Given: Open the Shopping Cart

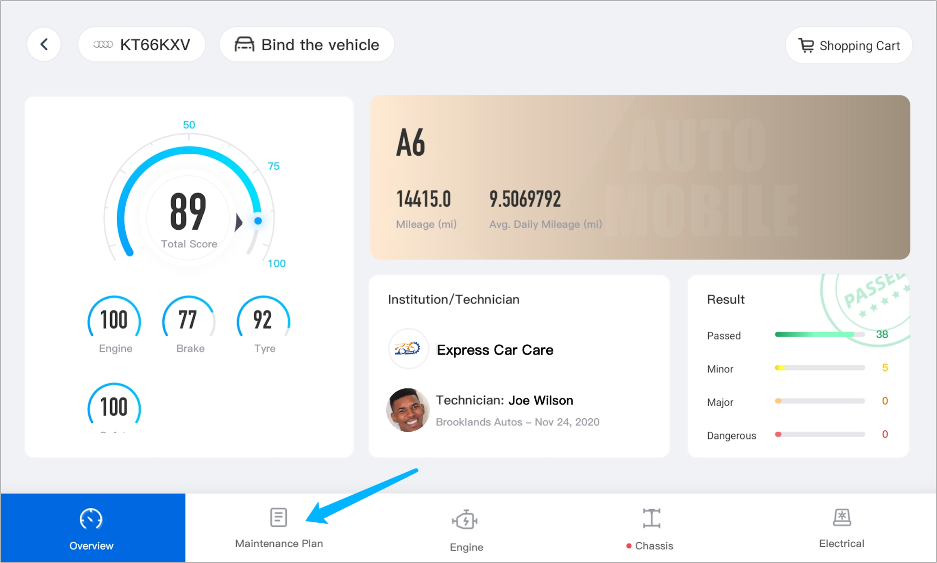Looking at the screenshot, I should pos(849,46).
